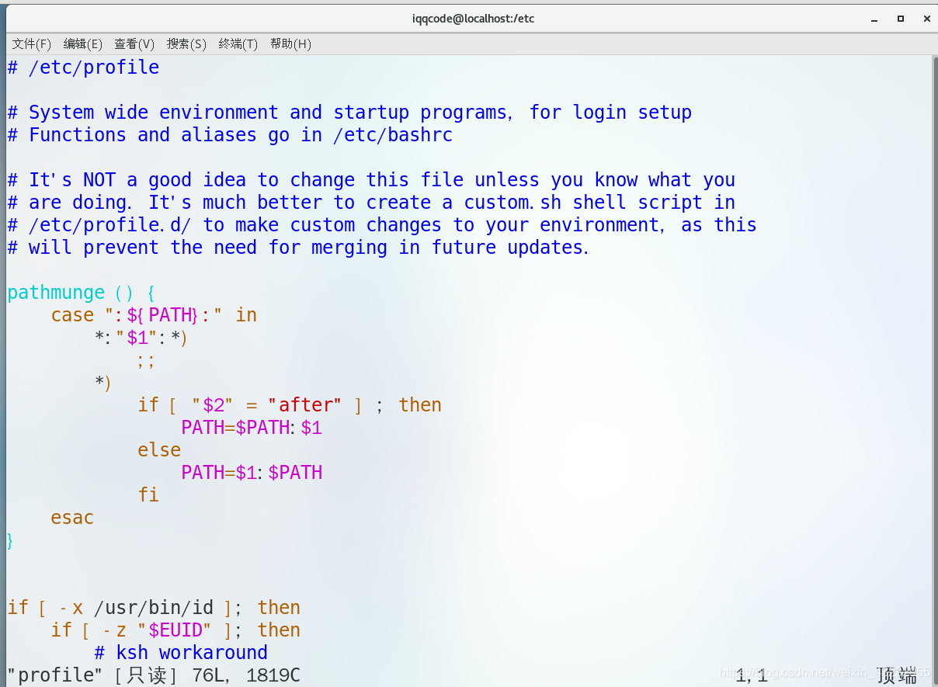Maximize the terminal window
This screenshot has height=687, width=938.
tap(901, 18)
